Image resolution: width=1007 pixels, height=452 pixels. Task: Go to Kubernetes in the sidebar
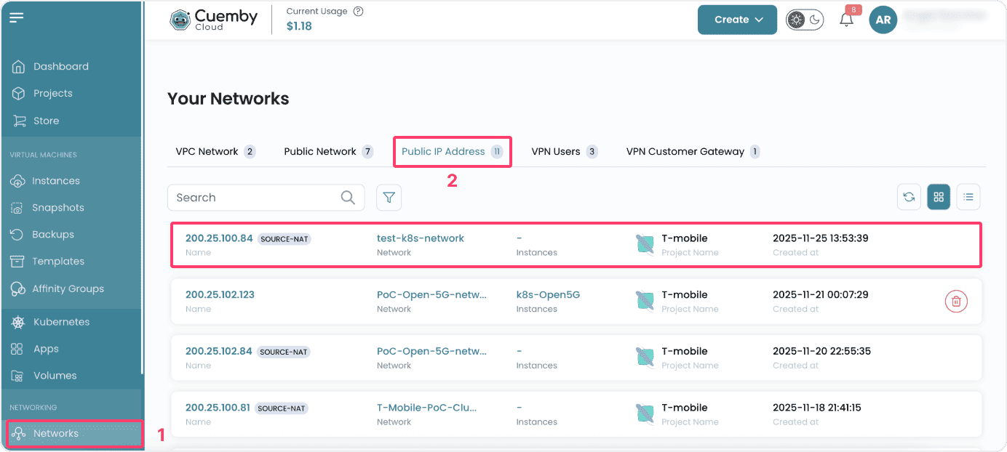61,322
